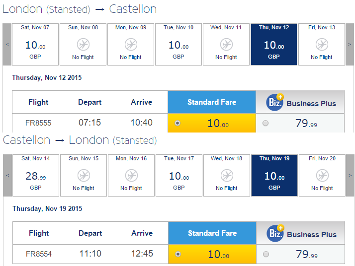Show later outbound dates with right arrow
Viewport: 355px width, 266px height.
click(x=350, y=44)
